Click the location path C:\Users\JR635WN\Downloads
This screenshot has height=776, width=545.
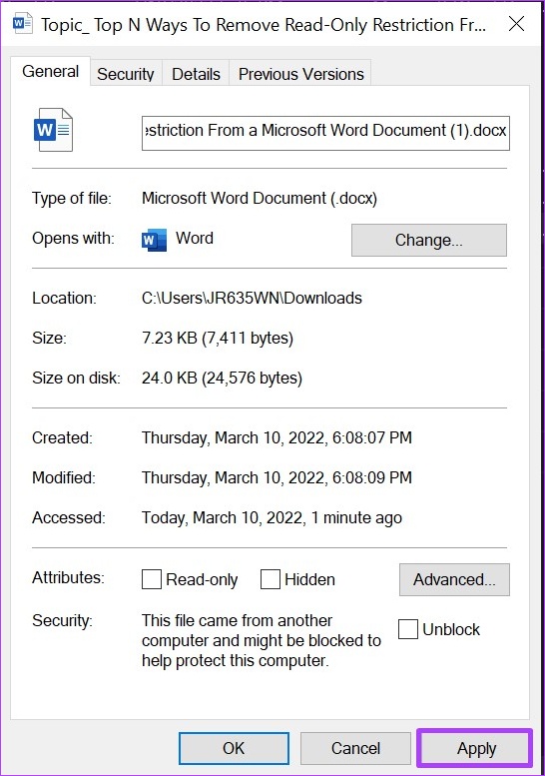pyautogui.click(x=252, y=298)
